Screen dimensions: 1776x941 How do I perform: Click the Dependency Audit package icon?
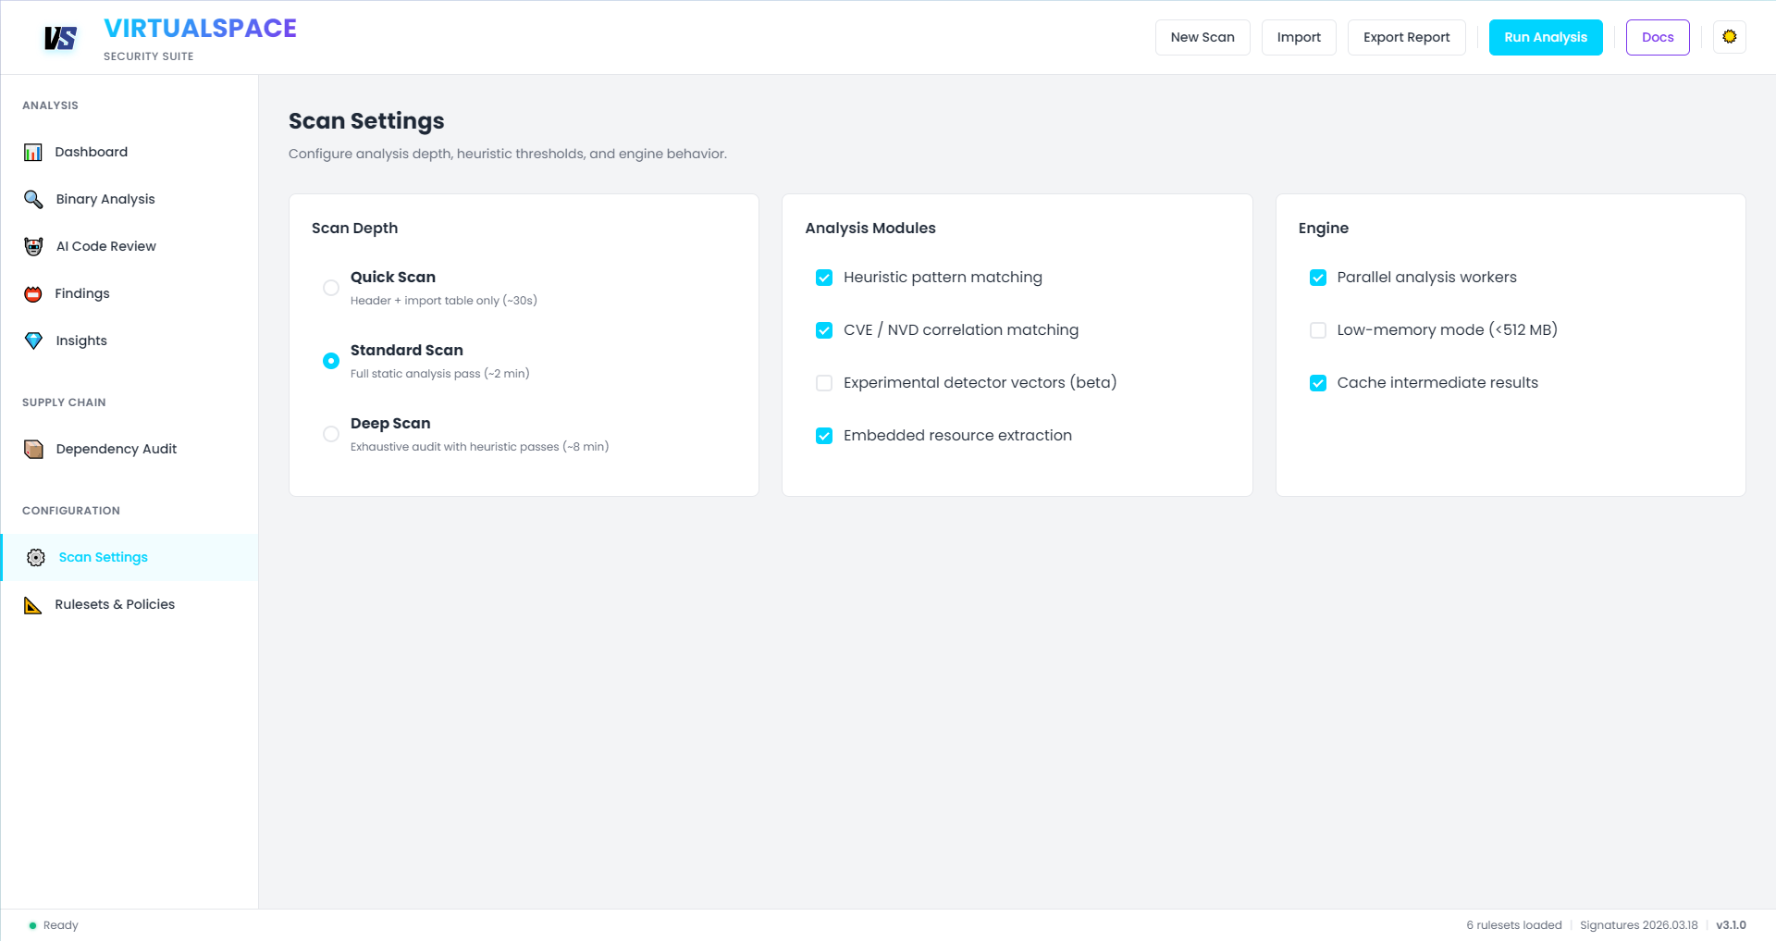click(33, 449)
